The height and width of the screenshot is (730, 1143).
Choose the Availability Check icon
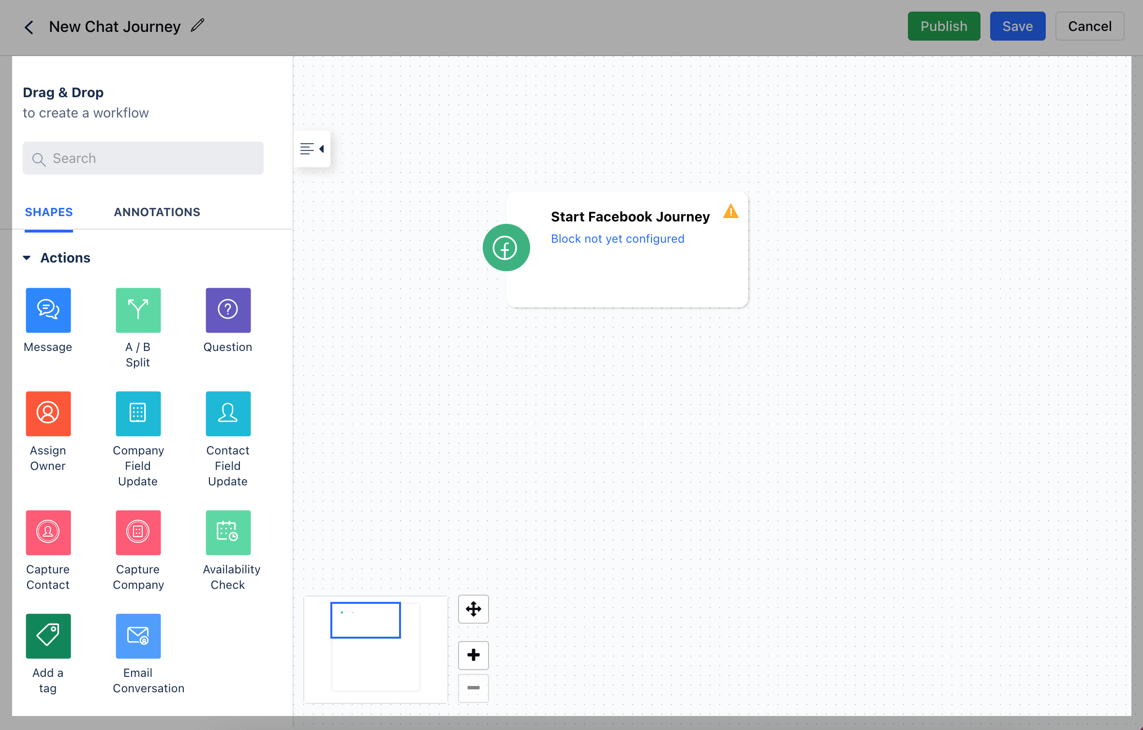pos(228,533)
